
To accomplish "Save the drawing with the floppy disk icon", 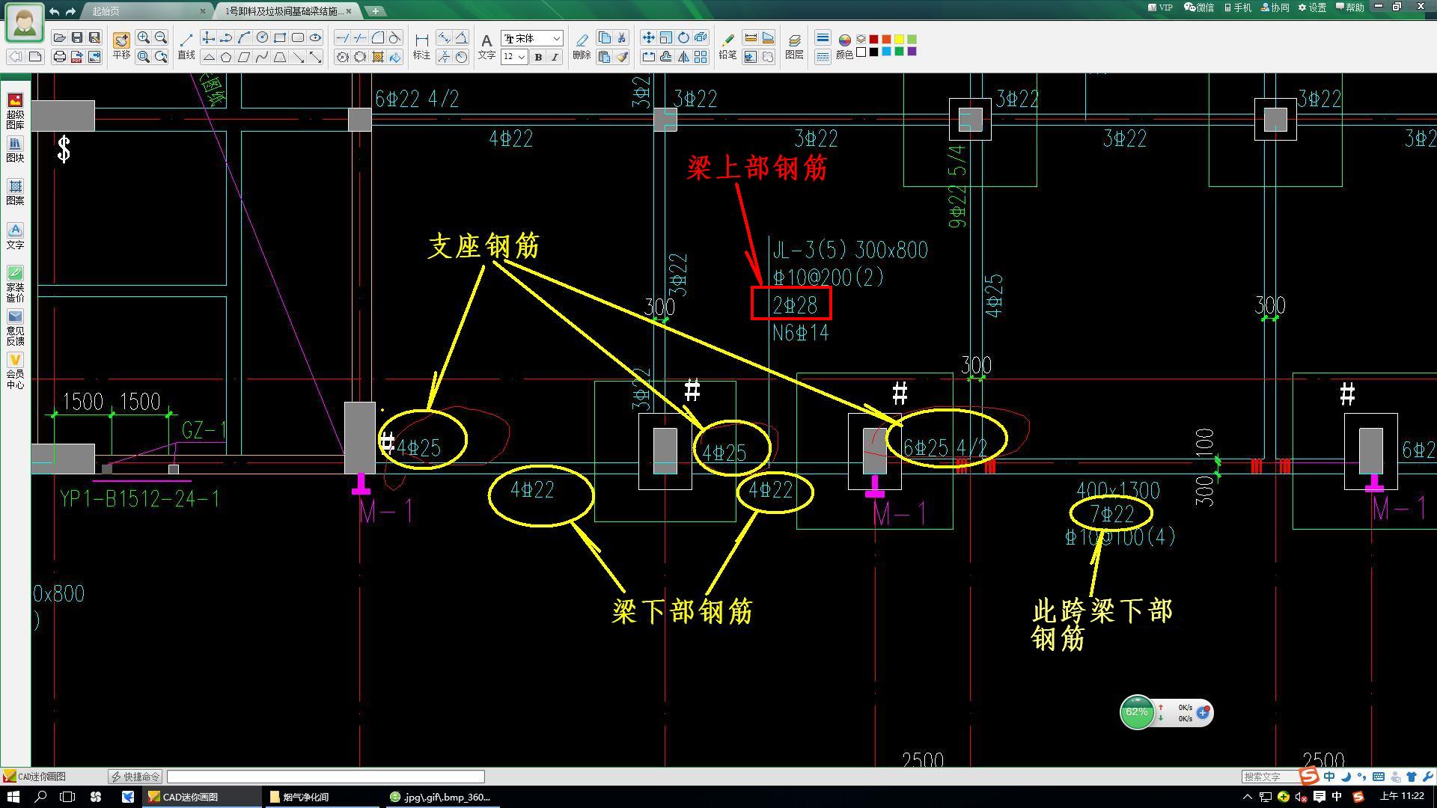I will [76, 37].
